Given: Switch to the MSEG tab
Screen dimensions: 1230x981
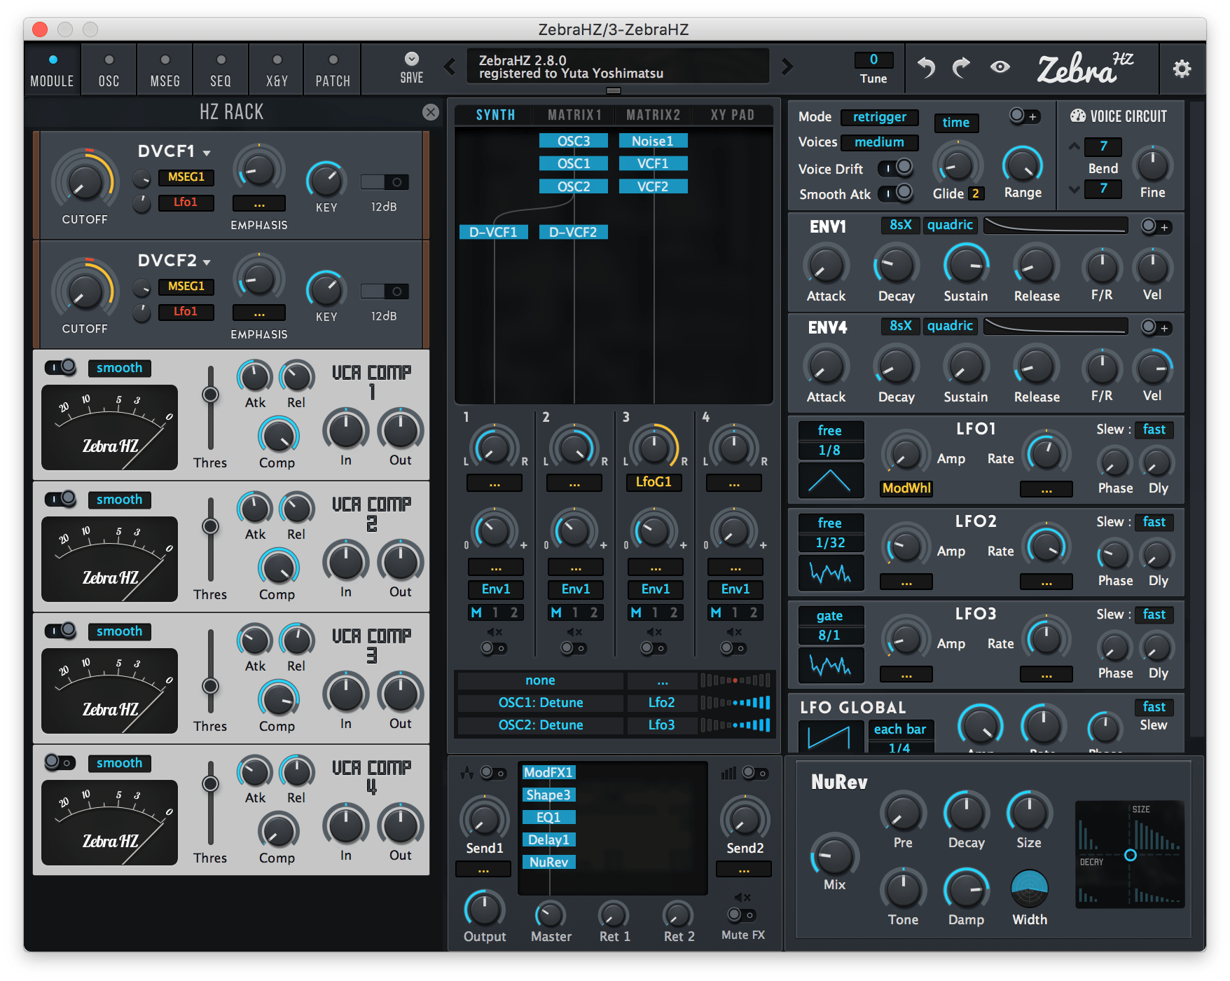Looking at the screenshot, I should click(165, 71).
